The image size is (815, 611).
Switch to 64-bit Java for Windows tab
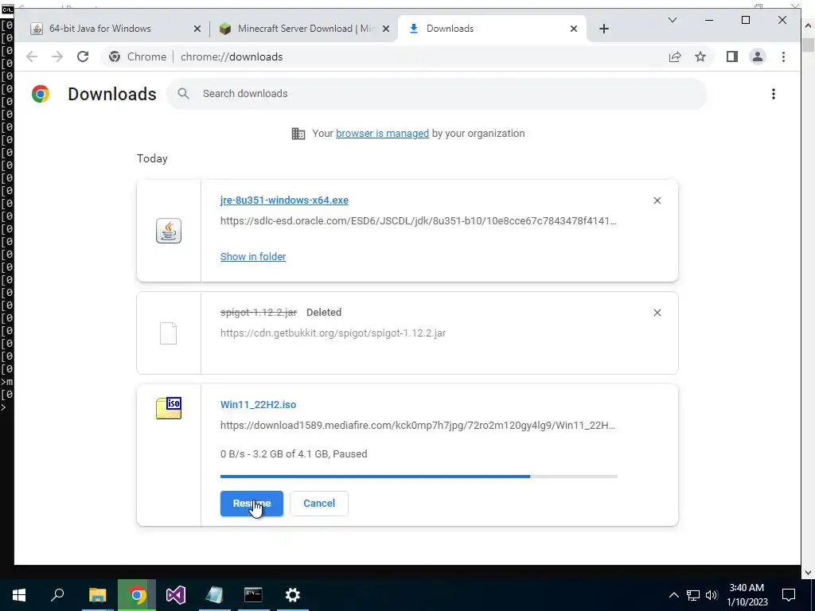tap(117, 29)
